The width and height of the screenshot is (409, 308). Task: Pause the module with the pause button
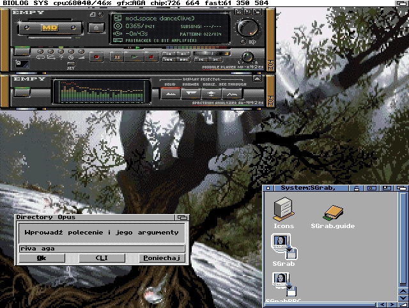coord(116,57)
